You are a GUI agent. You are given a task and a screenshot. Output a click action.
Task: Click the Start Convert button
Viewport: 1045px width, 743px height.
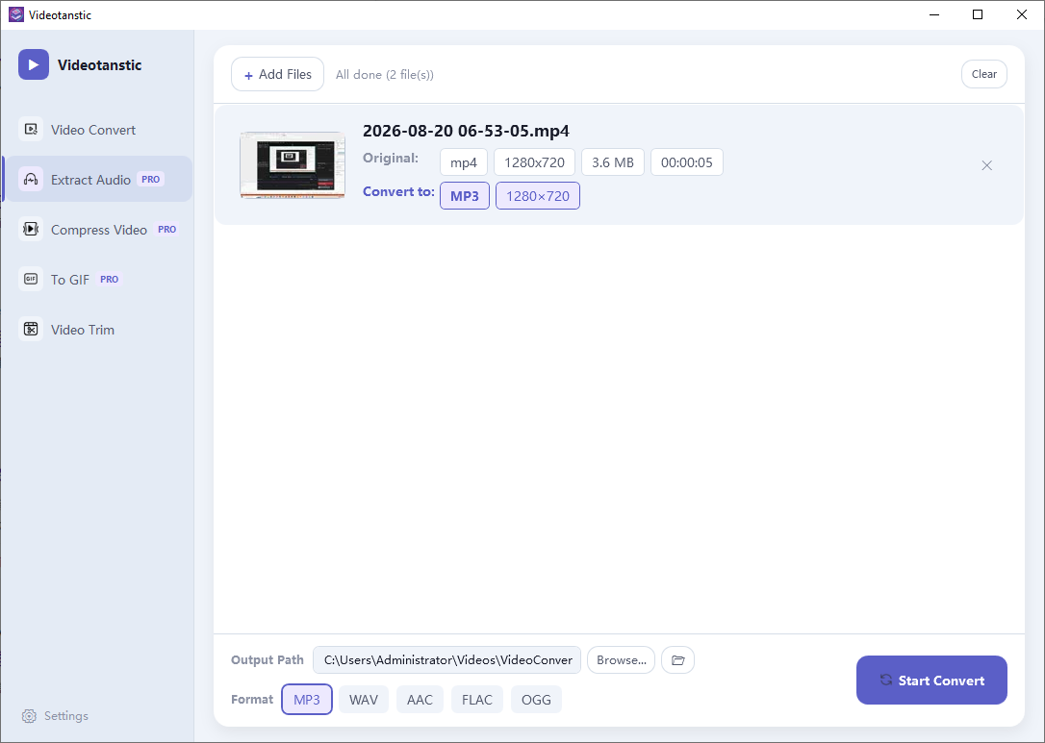click(x=931, y=680)
